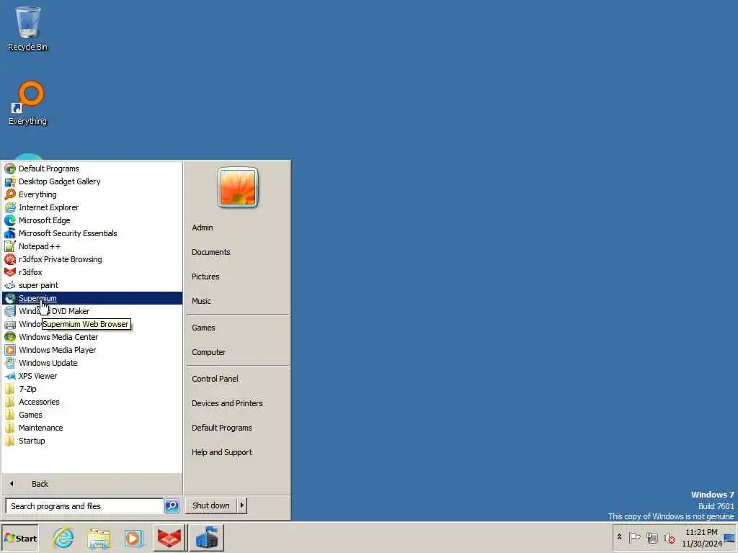Image resolution: width=738 pixels, height=553 pixels.
Task: Click the Security Essentials taskbar icon
Action: click(x=207, y=538)
